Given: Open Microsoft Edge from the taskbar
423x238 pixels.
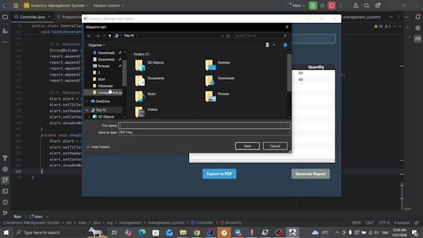Looking at the screenshot, I should tap(142, 232).
